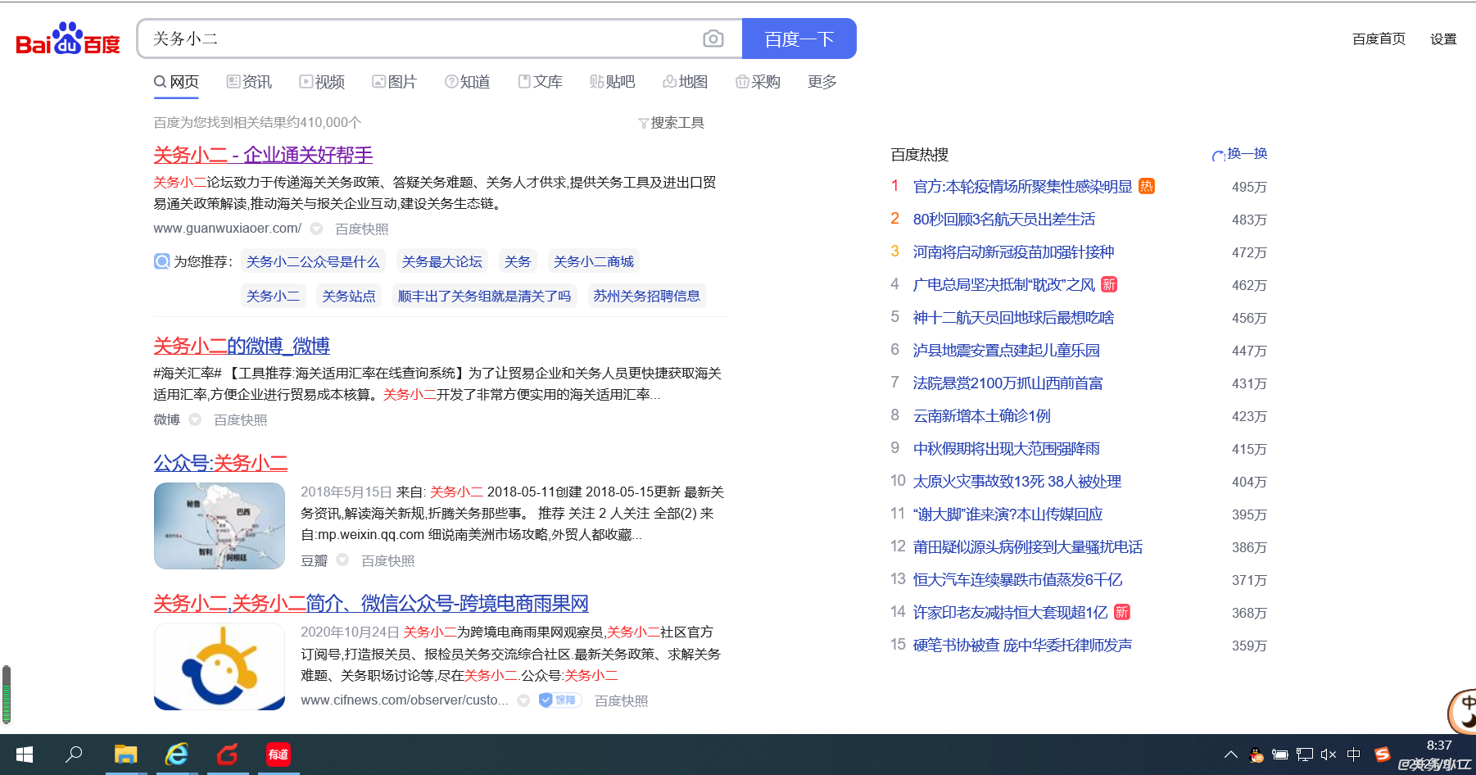Viewport: 1476px width, 775px height.
Task: Open 搜索工具 filter options
Action: (671, 123)
